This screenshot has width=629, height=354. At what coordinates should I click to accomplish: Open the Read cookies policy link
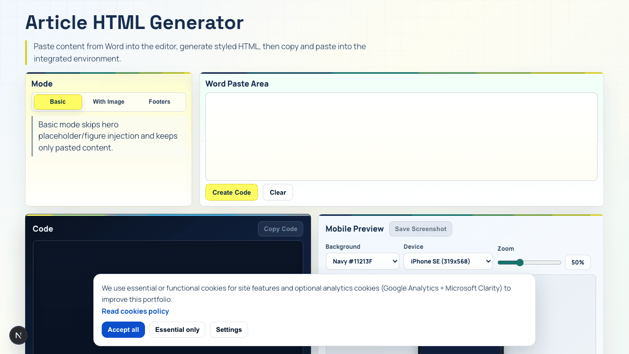pyautogui.click(x=135, y=311)
